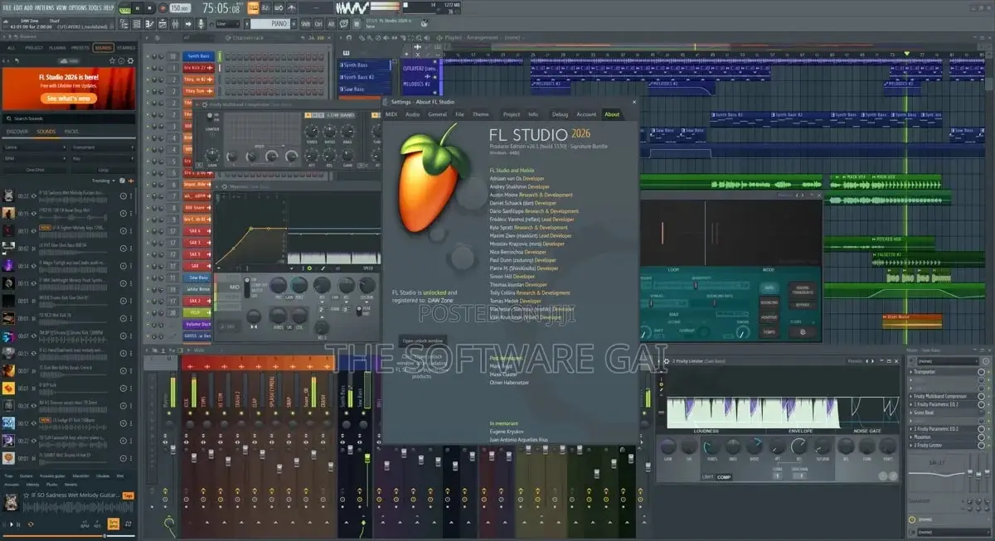Click the transport Record button

162,8
